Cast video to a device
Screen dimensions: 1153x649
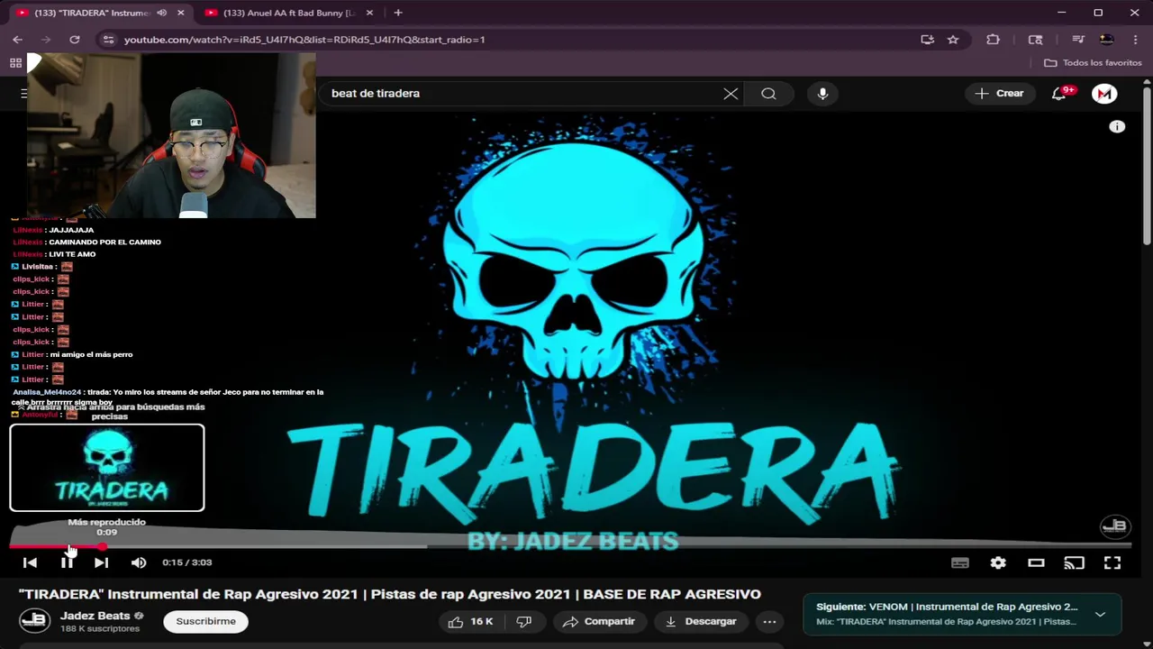point(1074,562)
